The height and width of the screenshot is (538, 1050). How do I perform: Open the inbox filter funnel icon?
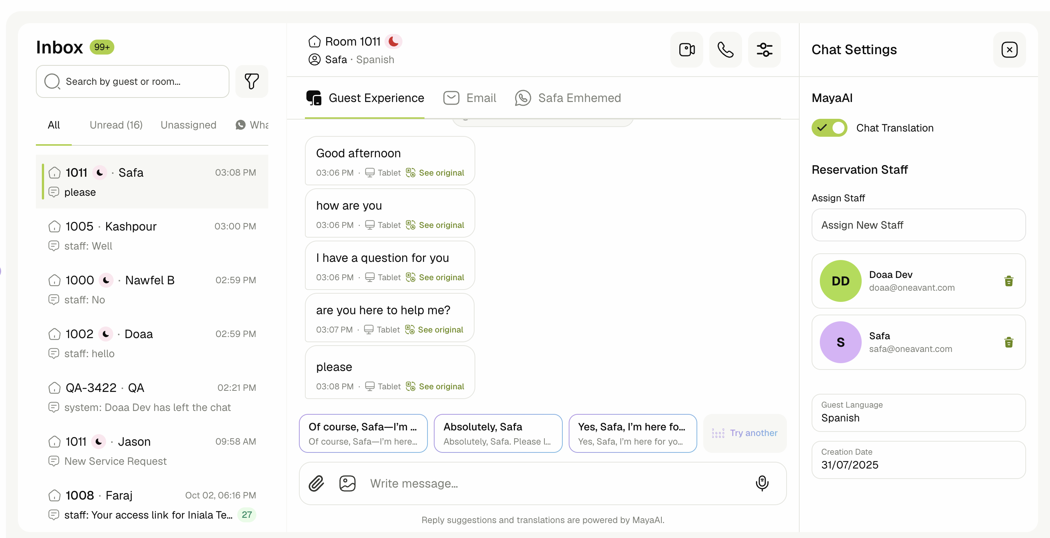pos(251,81)
